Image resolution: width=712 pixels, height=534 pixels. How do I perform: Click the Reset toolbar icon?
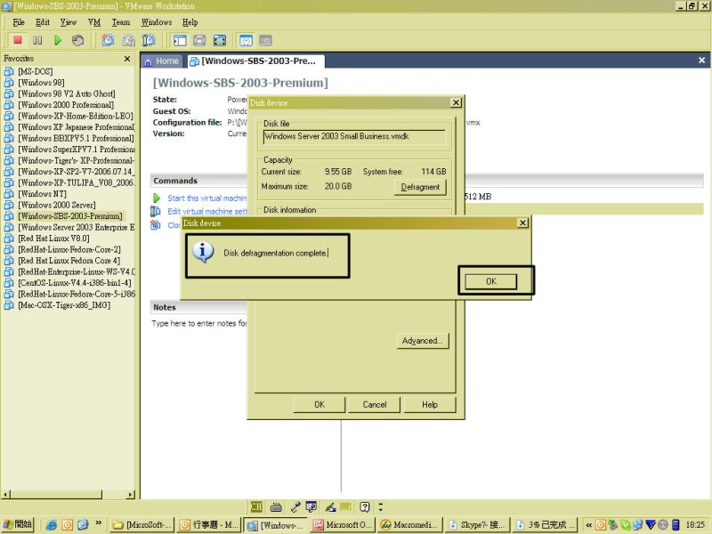77,40
